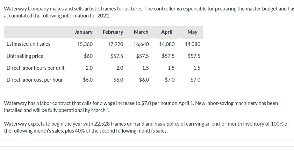
Task: Click the 22,528 frames inventory policy paragraph
Action: coord(146,127)
